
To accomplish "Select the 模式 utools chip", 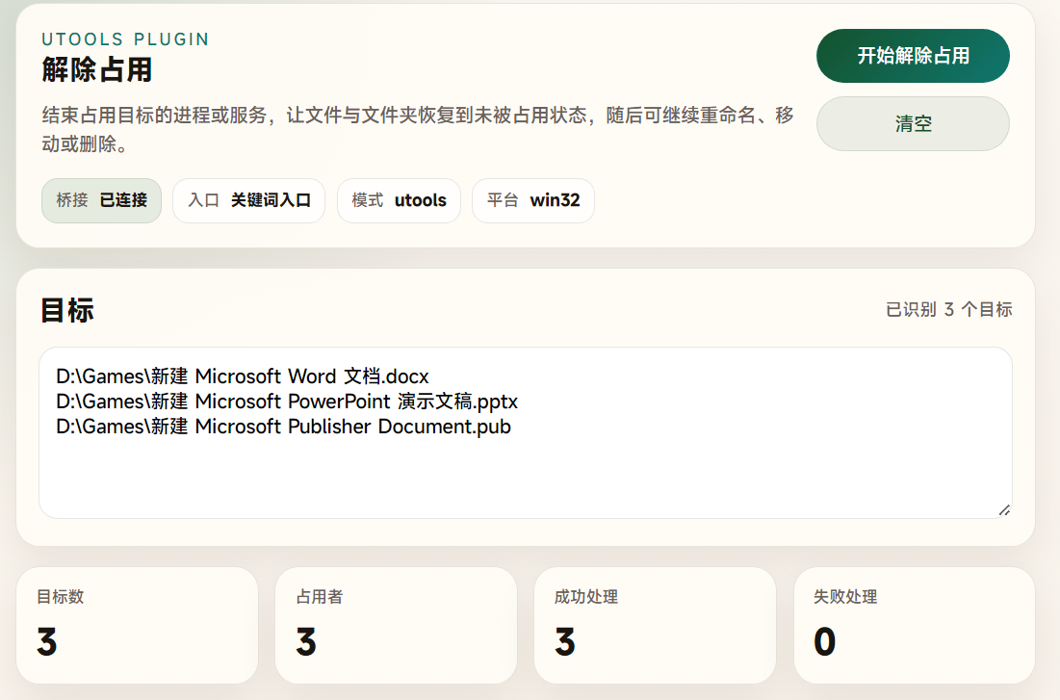I will pos(399,200).
